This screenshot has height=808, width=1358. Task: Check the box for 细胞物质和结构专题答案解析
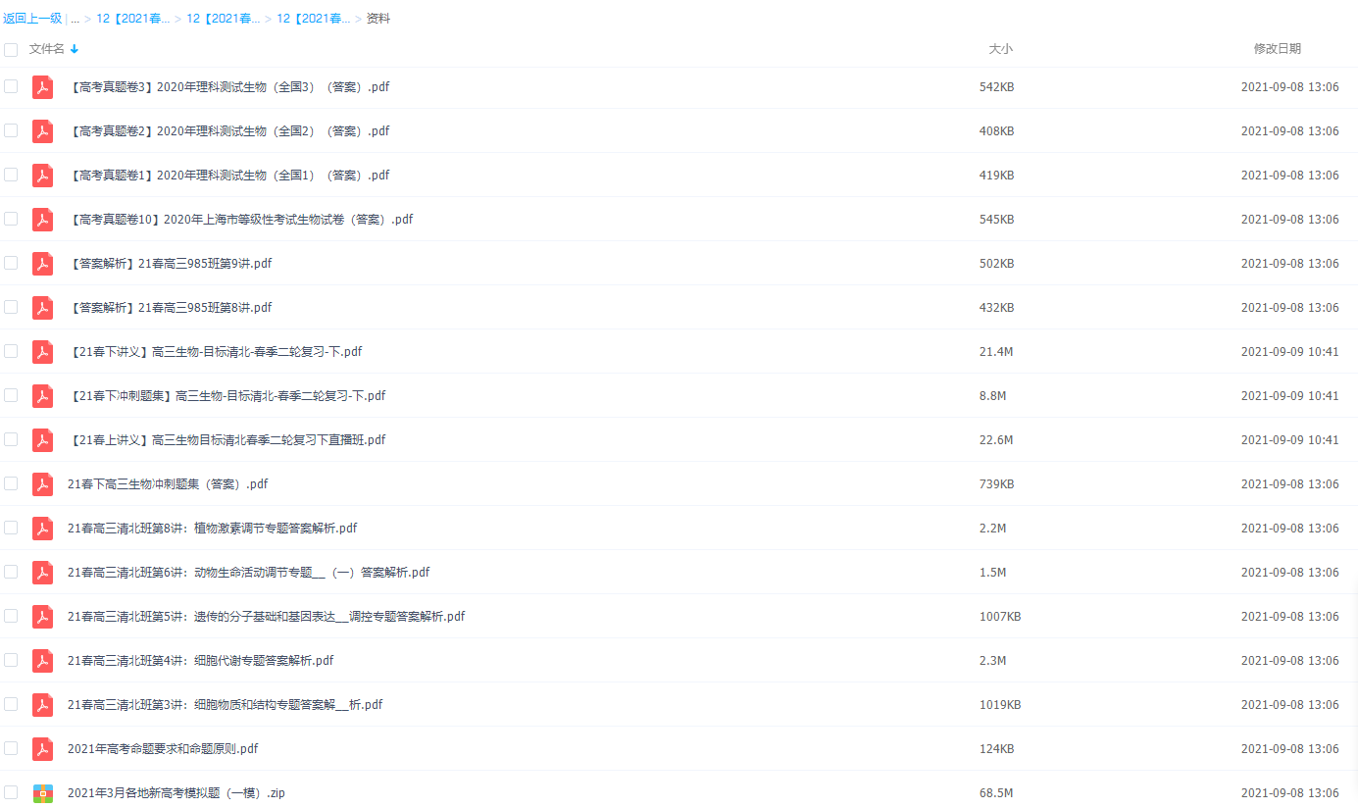click(11, 704)
